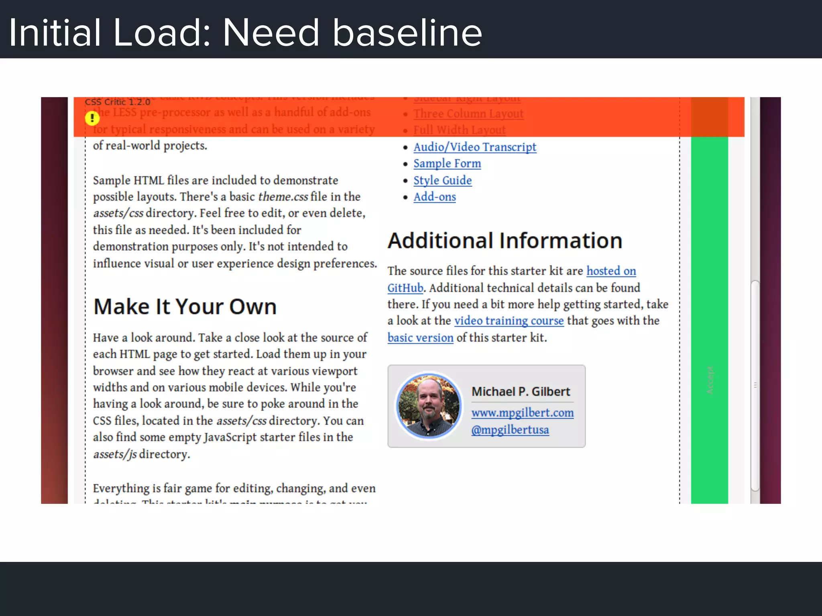
Task: Click the CSS Critic 1.2.0 label
Action: tap(117, 102)
